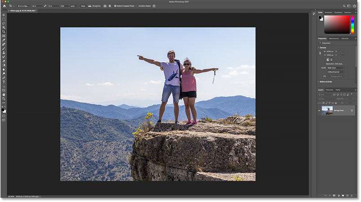Click the share icon at top right

point(355,6)
